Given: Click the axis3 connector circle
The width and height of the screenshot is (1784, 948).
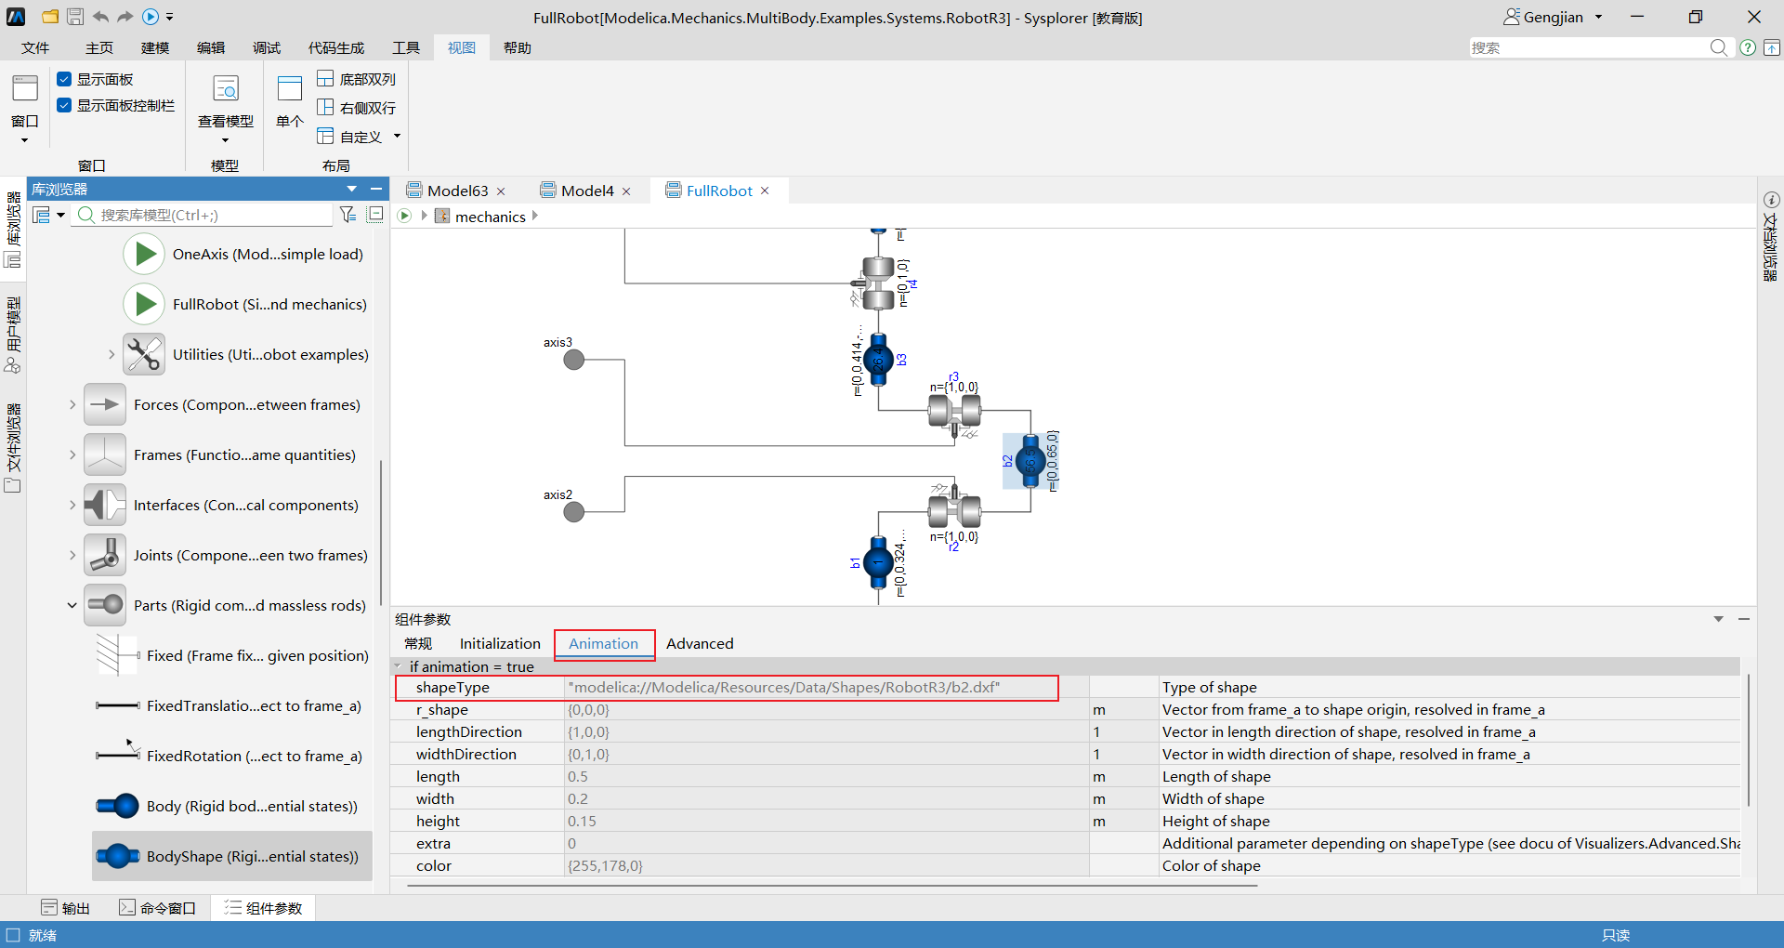Looking at the screenshot, I should pyautogui.click(x=574, y=360).
